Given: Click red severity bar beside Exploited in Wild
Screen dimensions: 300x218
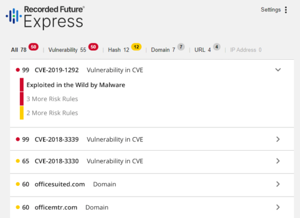Looking at the screenshot, I should (x=21, y=85).
